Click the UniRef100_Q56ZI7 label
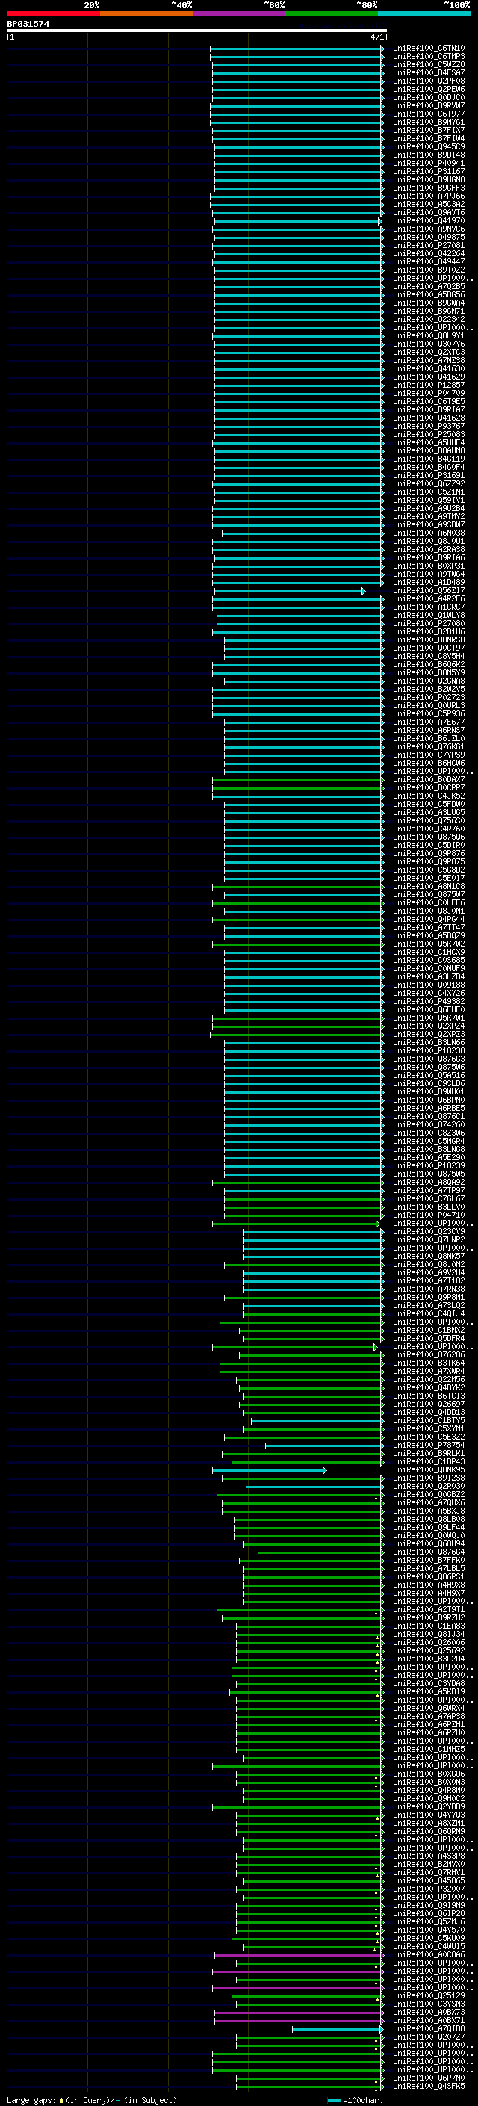The image size is (478, 2106). (x=429, y=591)
